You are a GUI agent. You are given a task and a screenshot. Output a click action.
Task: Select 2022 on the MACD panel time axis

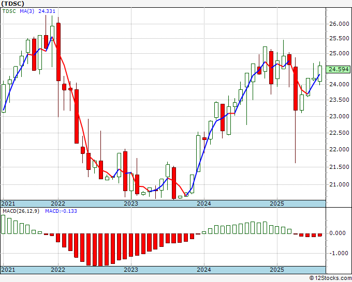(58, 270)
